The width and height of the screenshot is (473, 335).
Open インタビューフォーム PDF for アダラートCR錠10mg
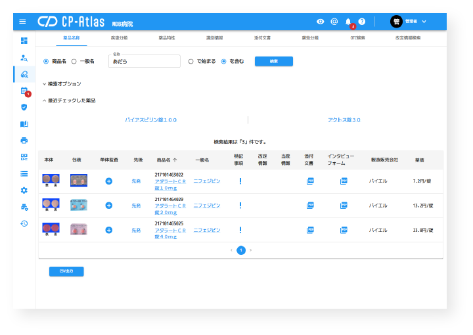point(344,181)
